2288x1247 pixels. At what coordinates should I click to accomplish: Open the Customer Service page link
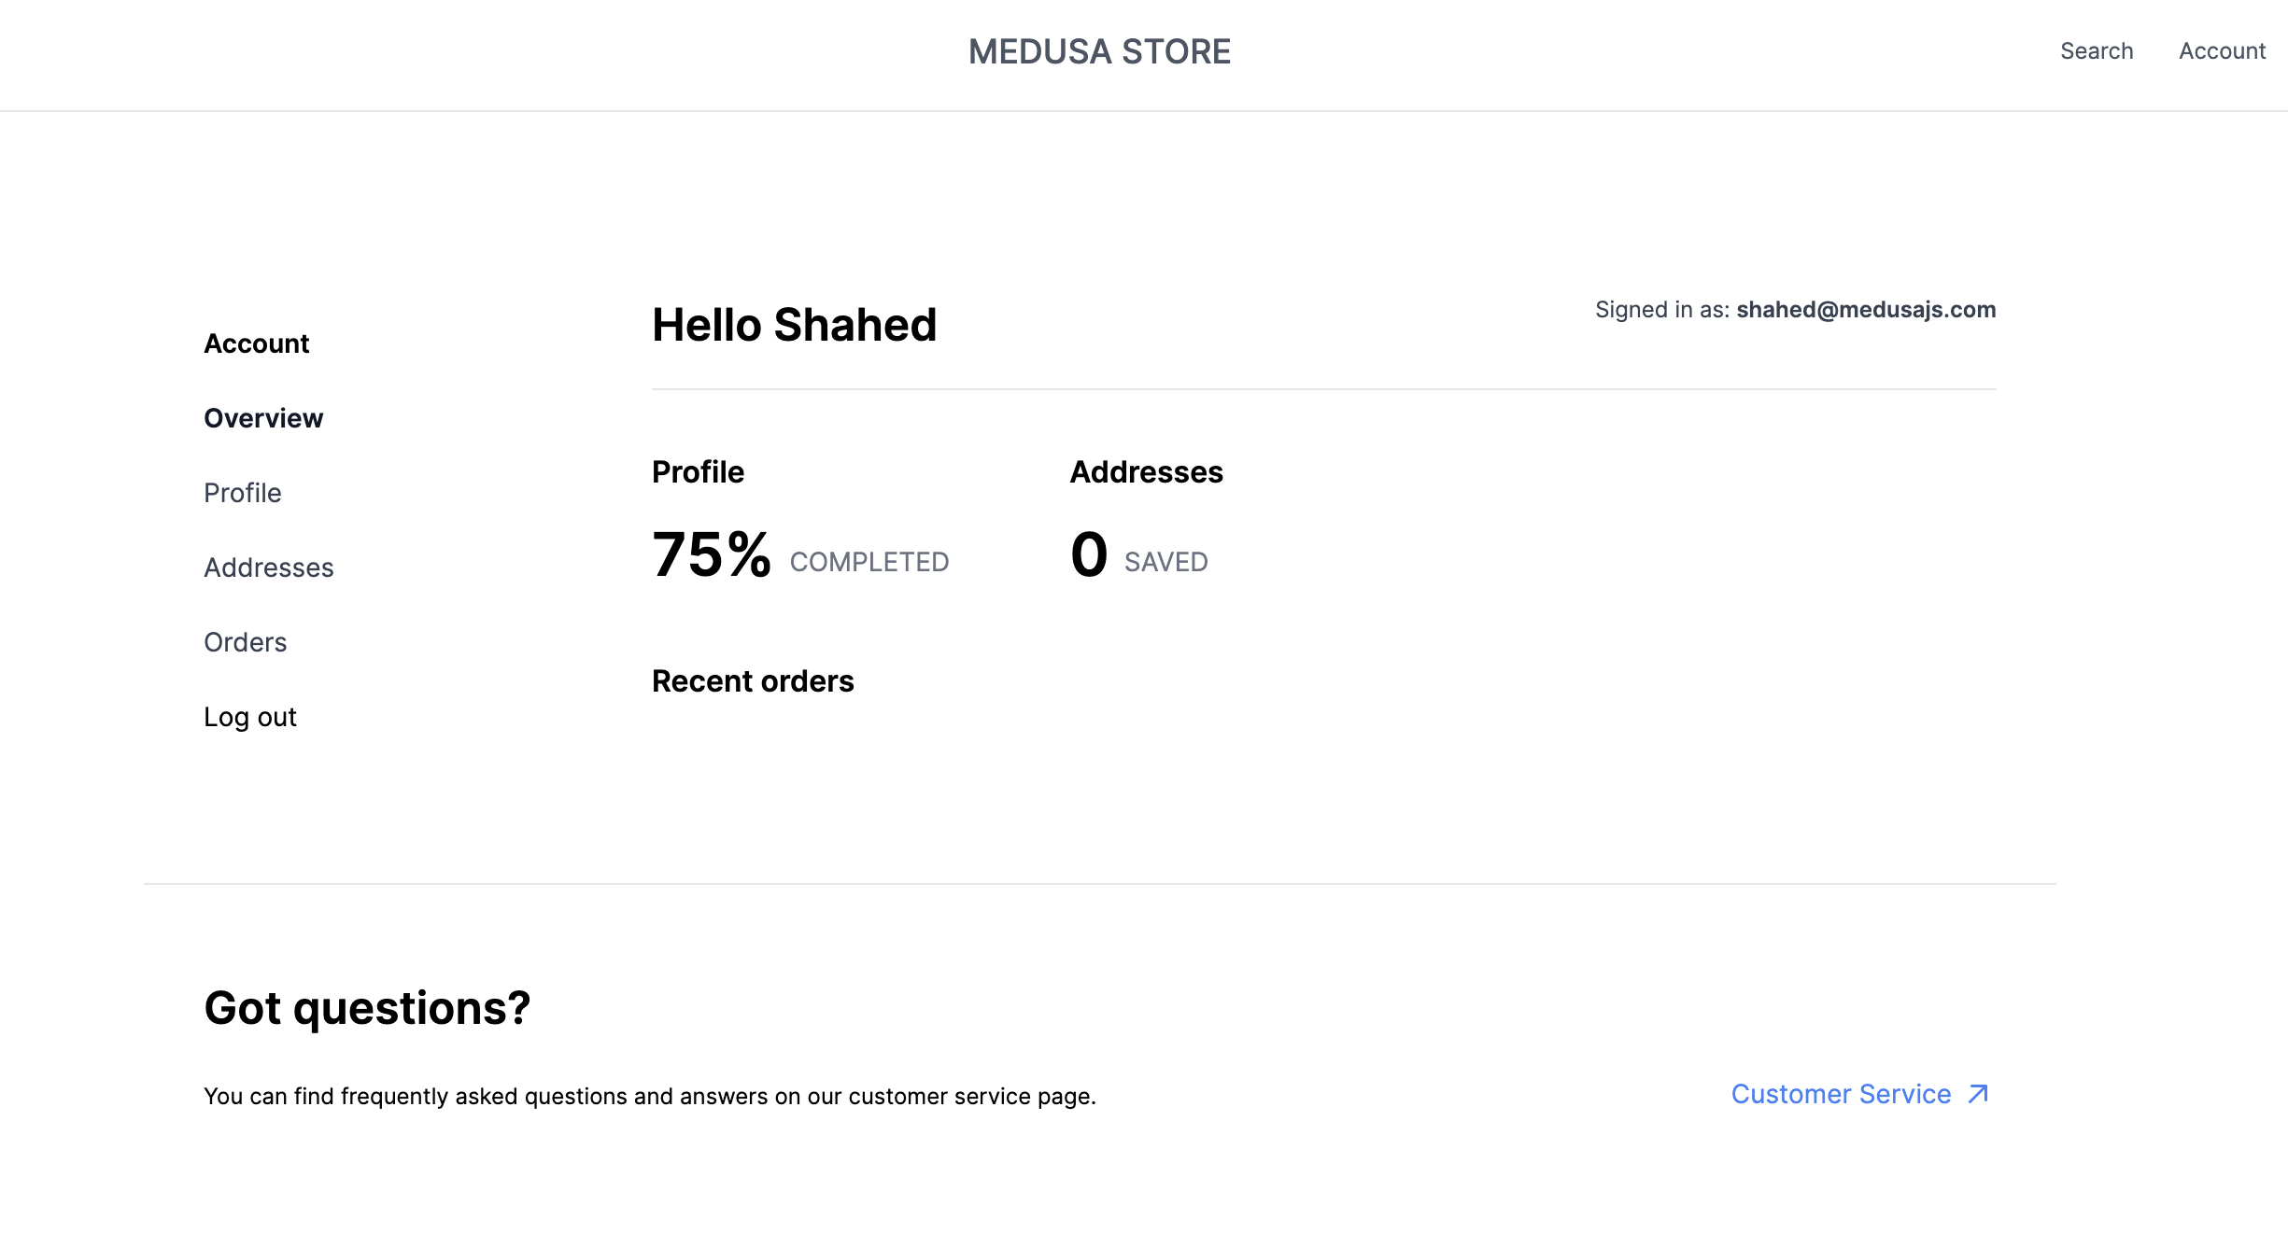pos(1840,1094)
